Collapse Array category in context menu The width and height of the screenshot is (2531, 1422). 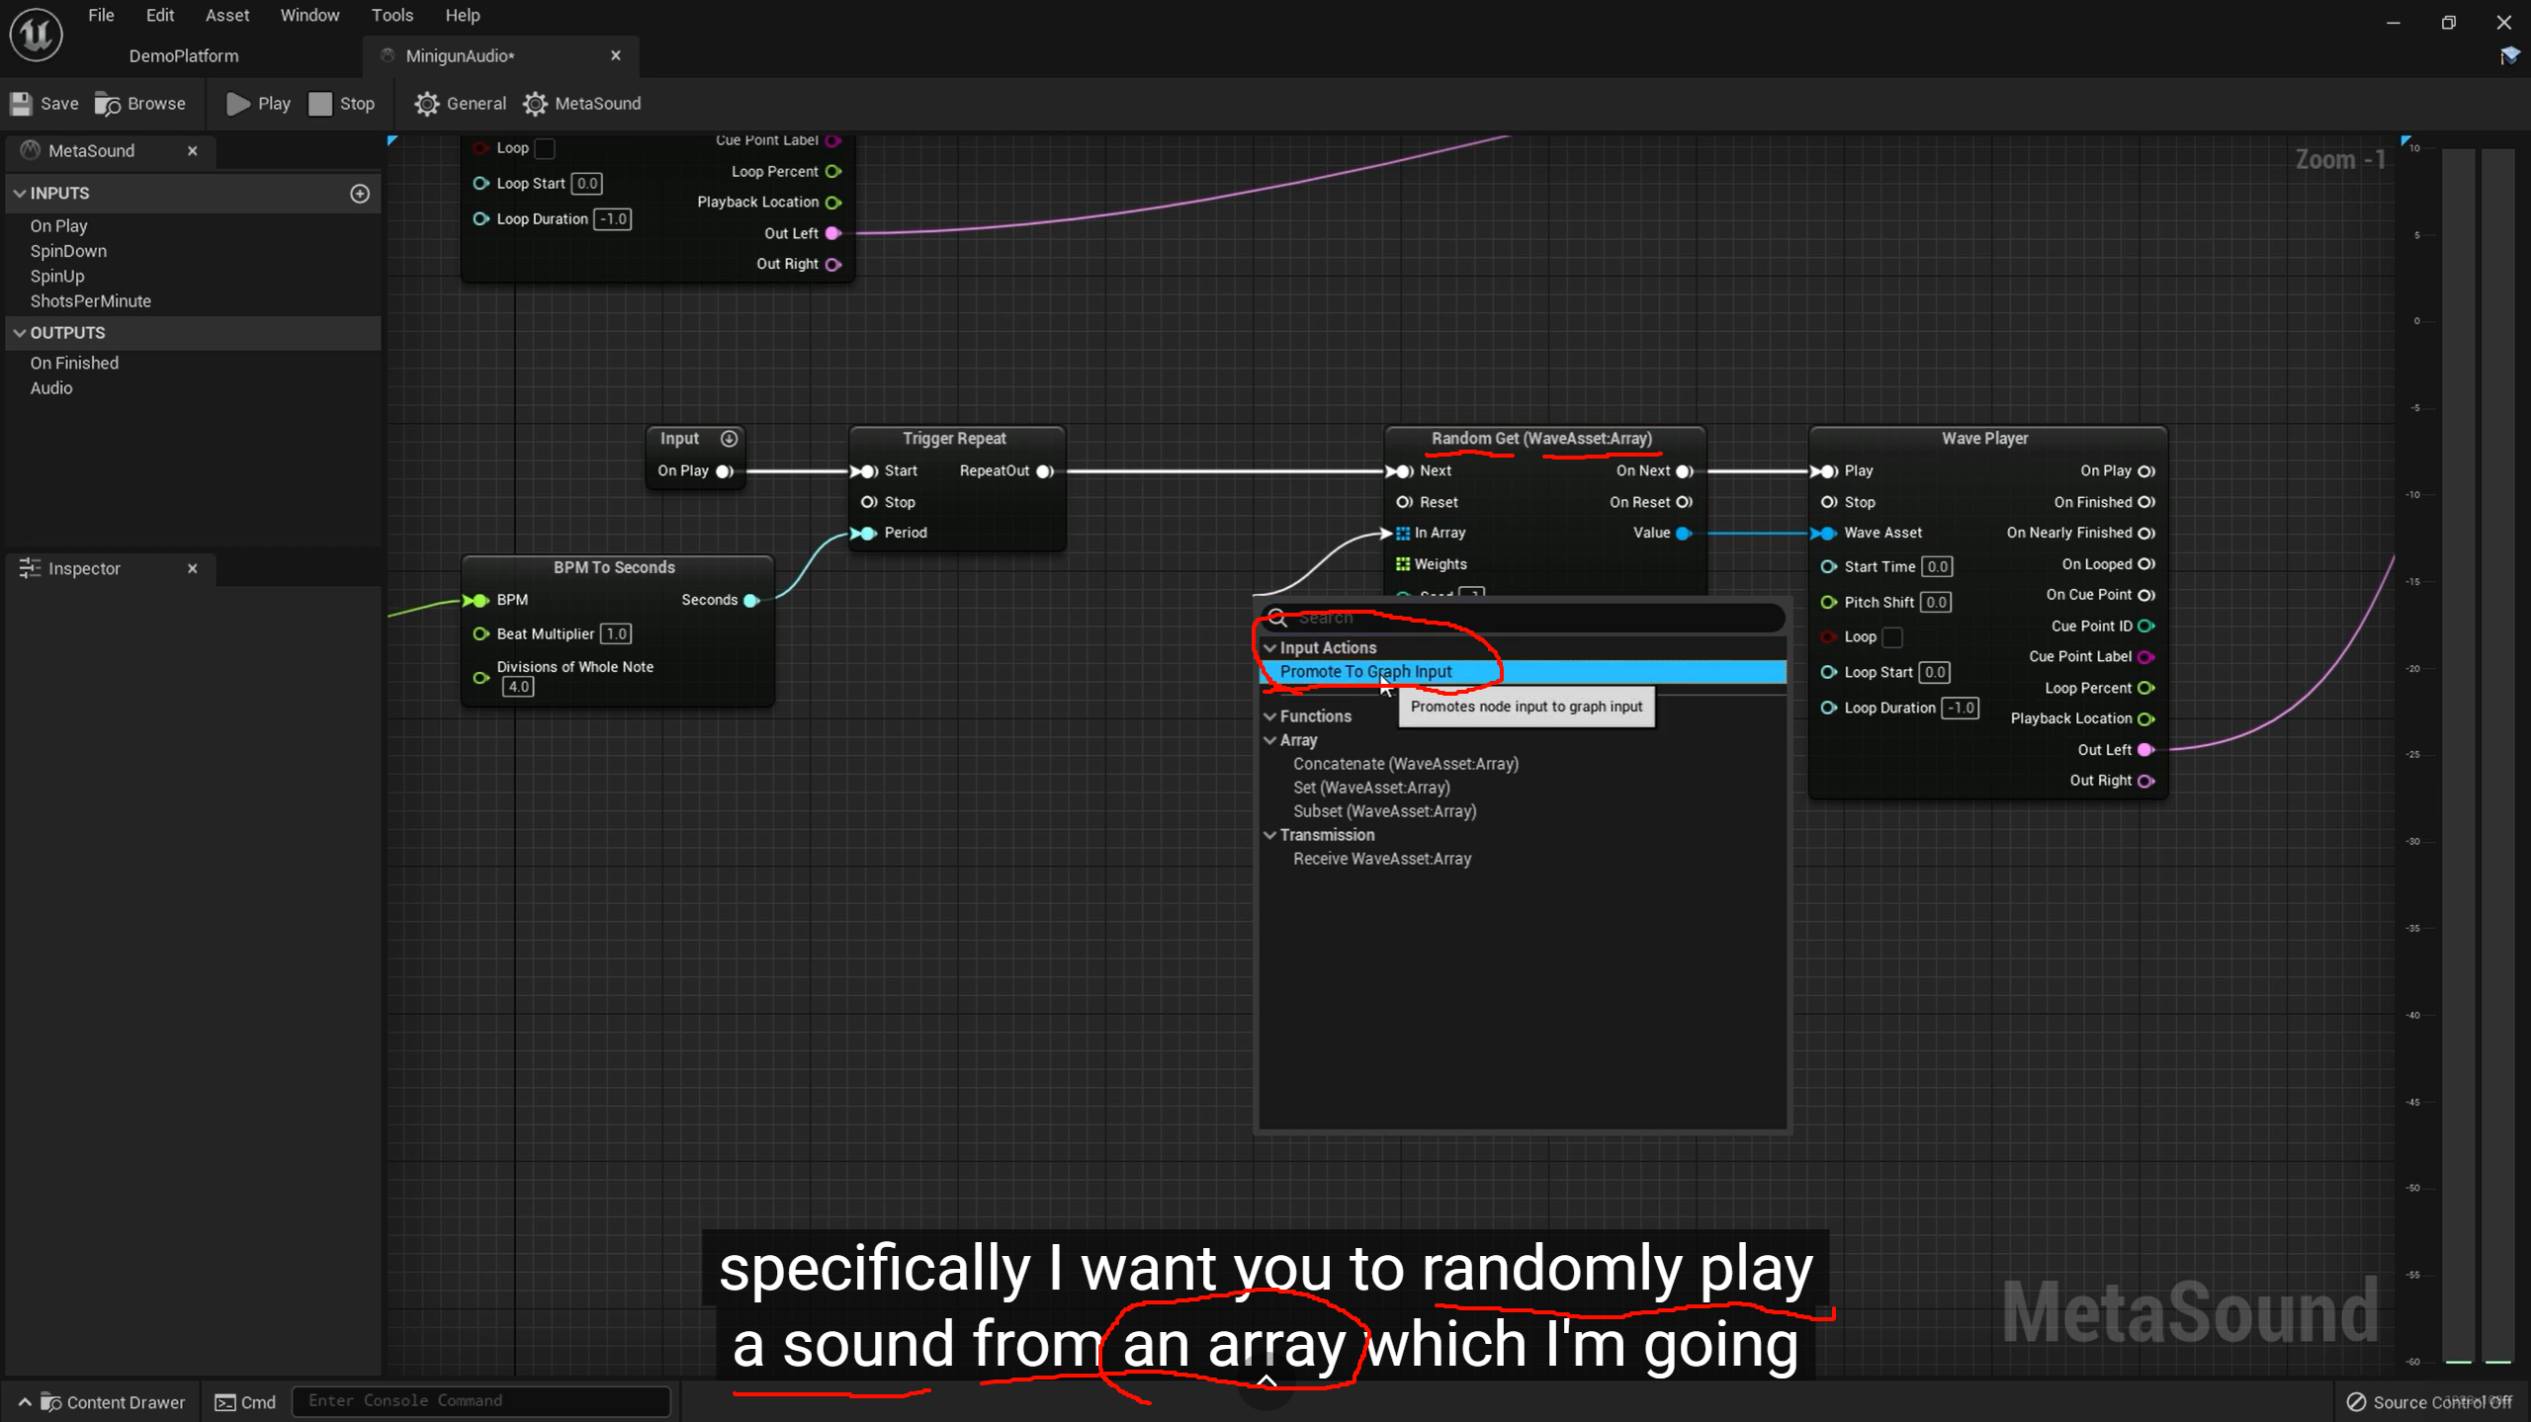pos(1270,740)
